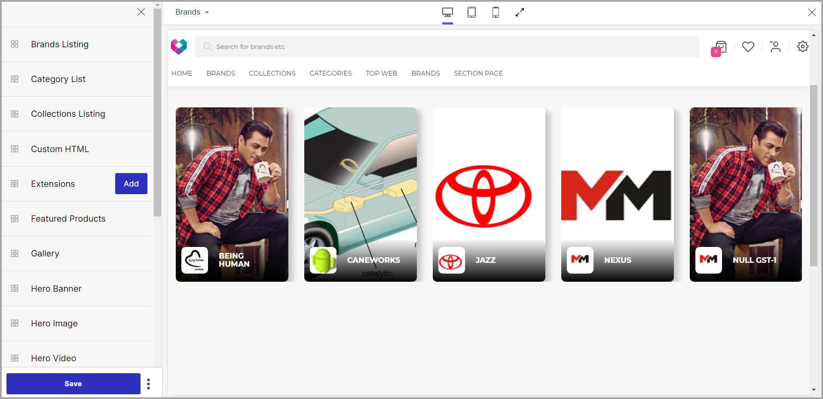Image resolution: width=823 pixels, height=399 pixels.
Task: Open the shopping bag cart icon
Action: [x=721, y=47]
